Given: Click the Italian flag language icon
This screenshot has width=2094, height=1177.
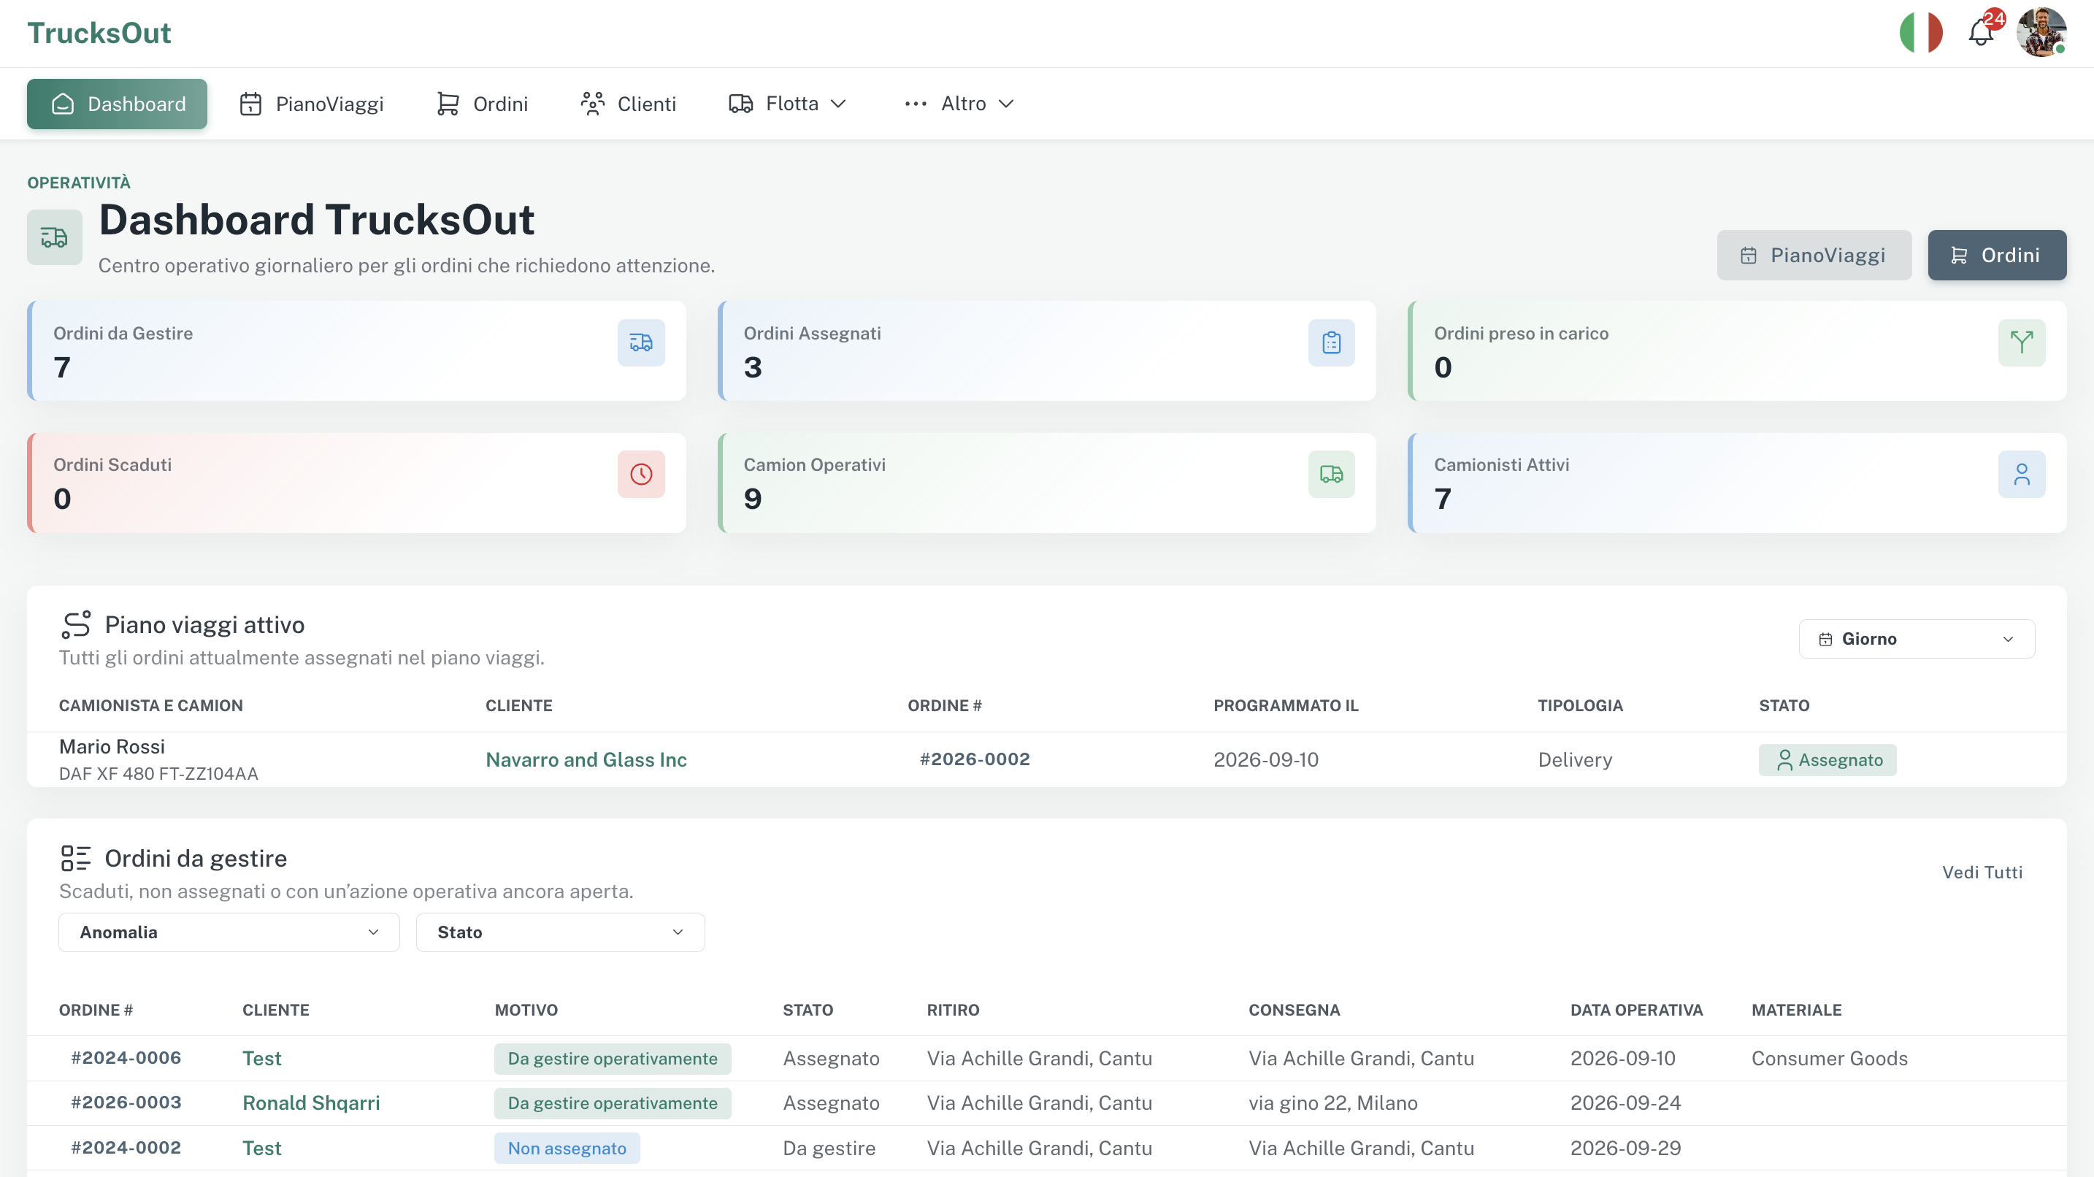Looking at the screenshot, I should coord(1921,33).
